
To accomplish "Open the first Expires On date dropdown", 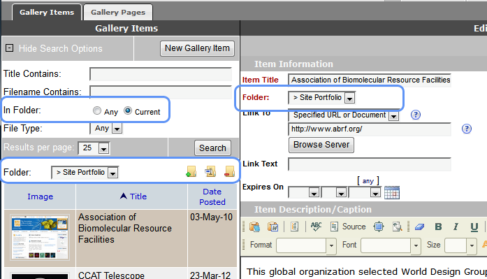I will [304, 192].
